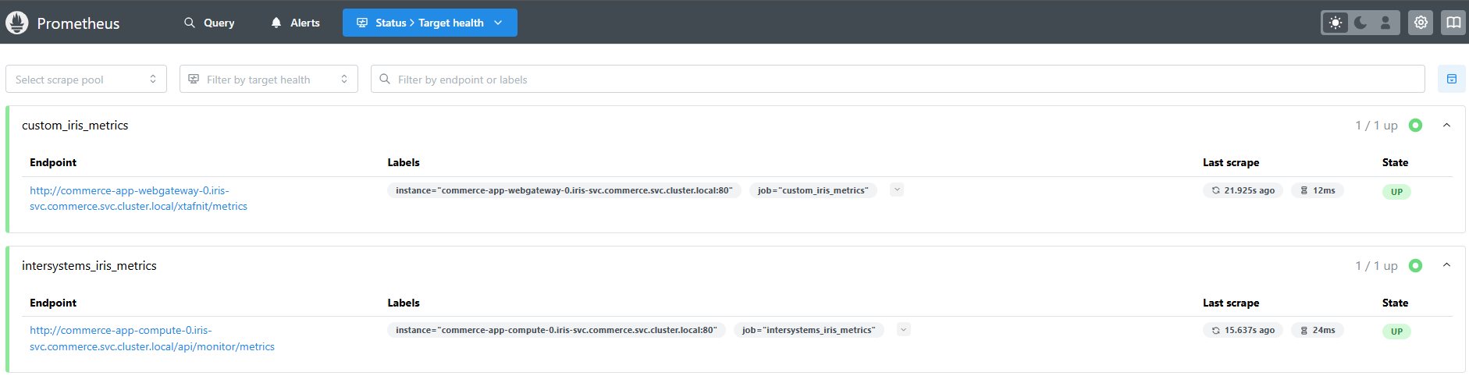This screenshot has height=383, width=1469.
Task: Open the Query page
Action: tap(209, 23)
